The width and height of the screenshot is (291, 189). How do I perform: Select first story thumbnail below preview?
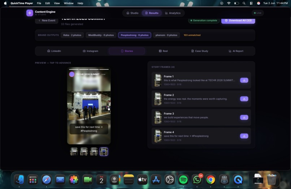tap(74, 151)
